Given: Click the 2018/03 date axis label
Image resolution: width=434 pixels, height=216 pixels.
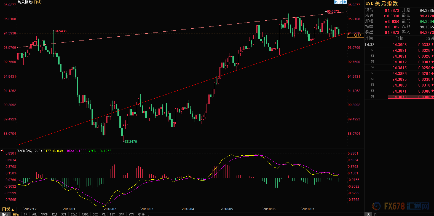Looking at the screenshot, I should [x=147, y=209].
